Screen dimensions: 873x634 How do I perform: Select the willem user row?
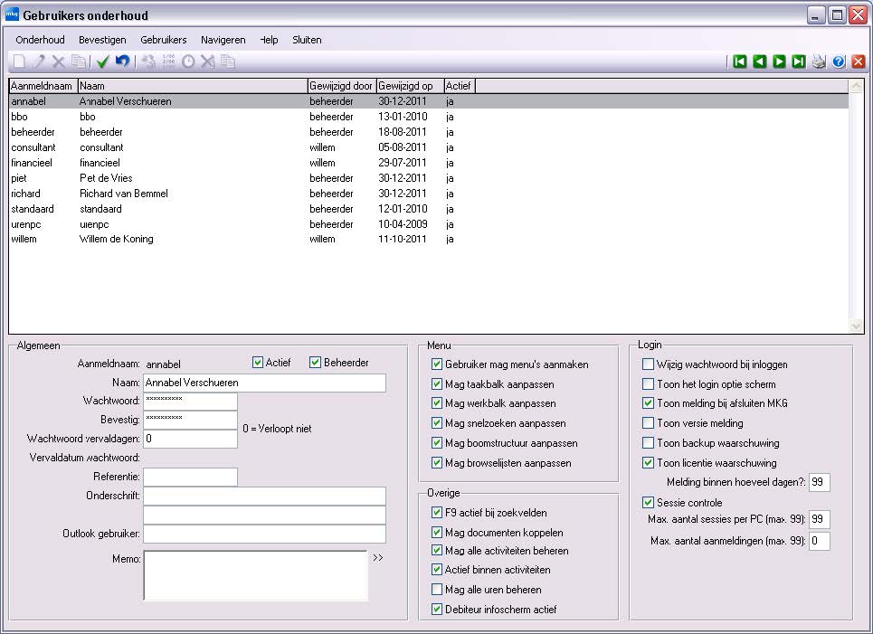pos(429,239)
